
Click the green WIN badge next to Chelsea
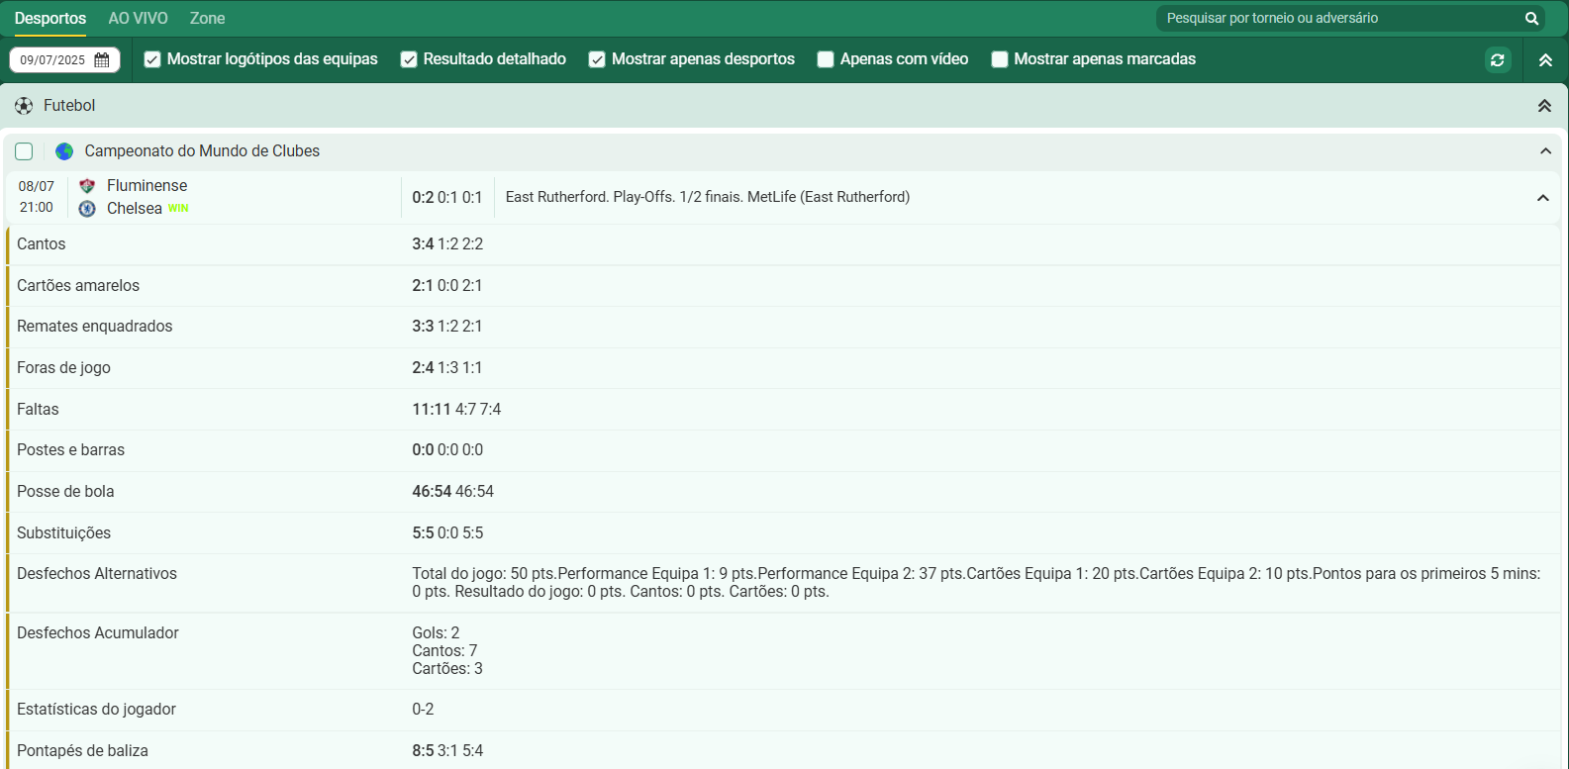click(178, 209)
